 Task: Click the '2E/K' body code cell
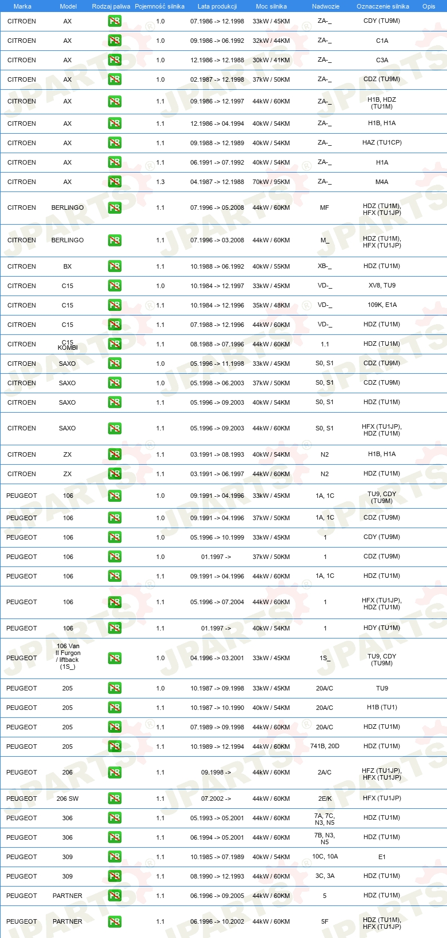325,799
